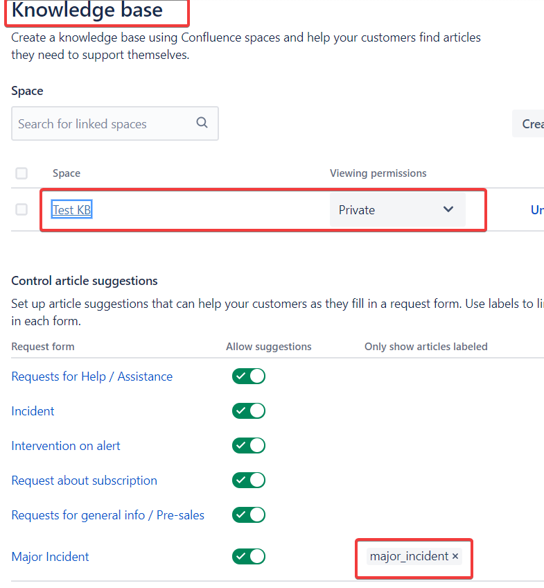This screenshot has height=588, width=544.
Task: Open Request about subscription link
Action: point(84,481)
